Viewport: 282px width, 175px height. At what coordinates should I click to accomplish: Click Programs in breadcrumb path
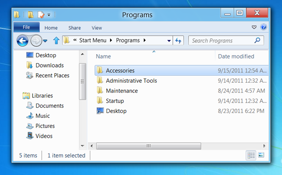coord(128,40)
